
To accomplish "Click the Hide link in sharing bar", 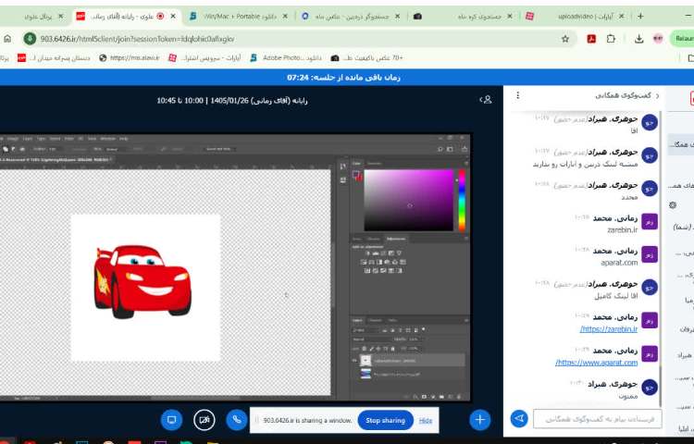I will click(x=426, y=421).
